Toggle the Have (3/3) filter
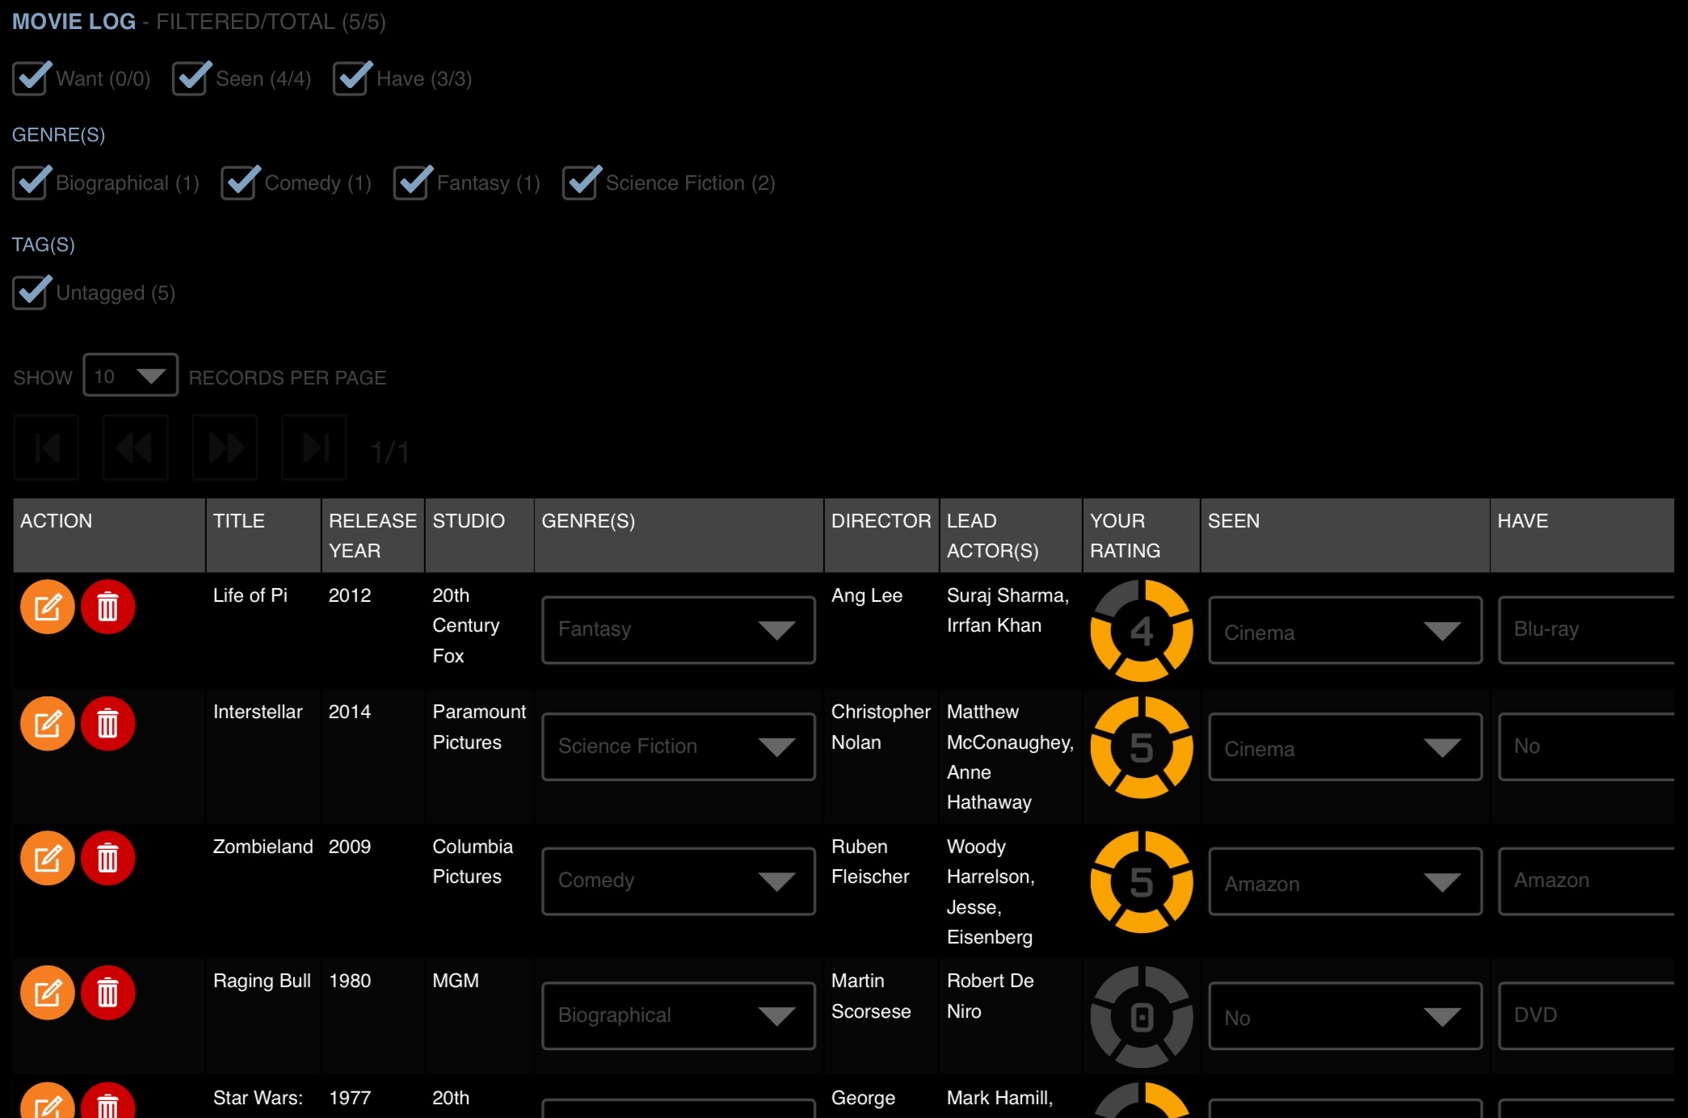 pos(352,78)
